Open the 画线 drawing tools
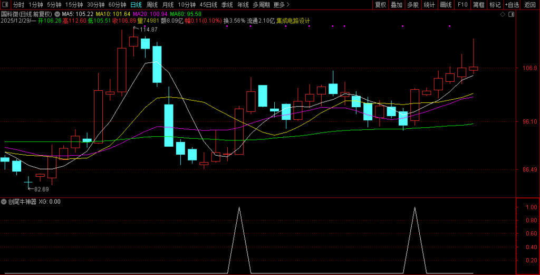This screenshot has width=540, height=275. point(446,5)
